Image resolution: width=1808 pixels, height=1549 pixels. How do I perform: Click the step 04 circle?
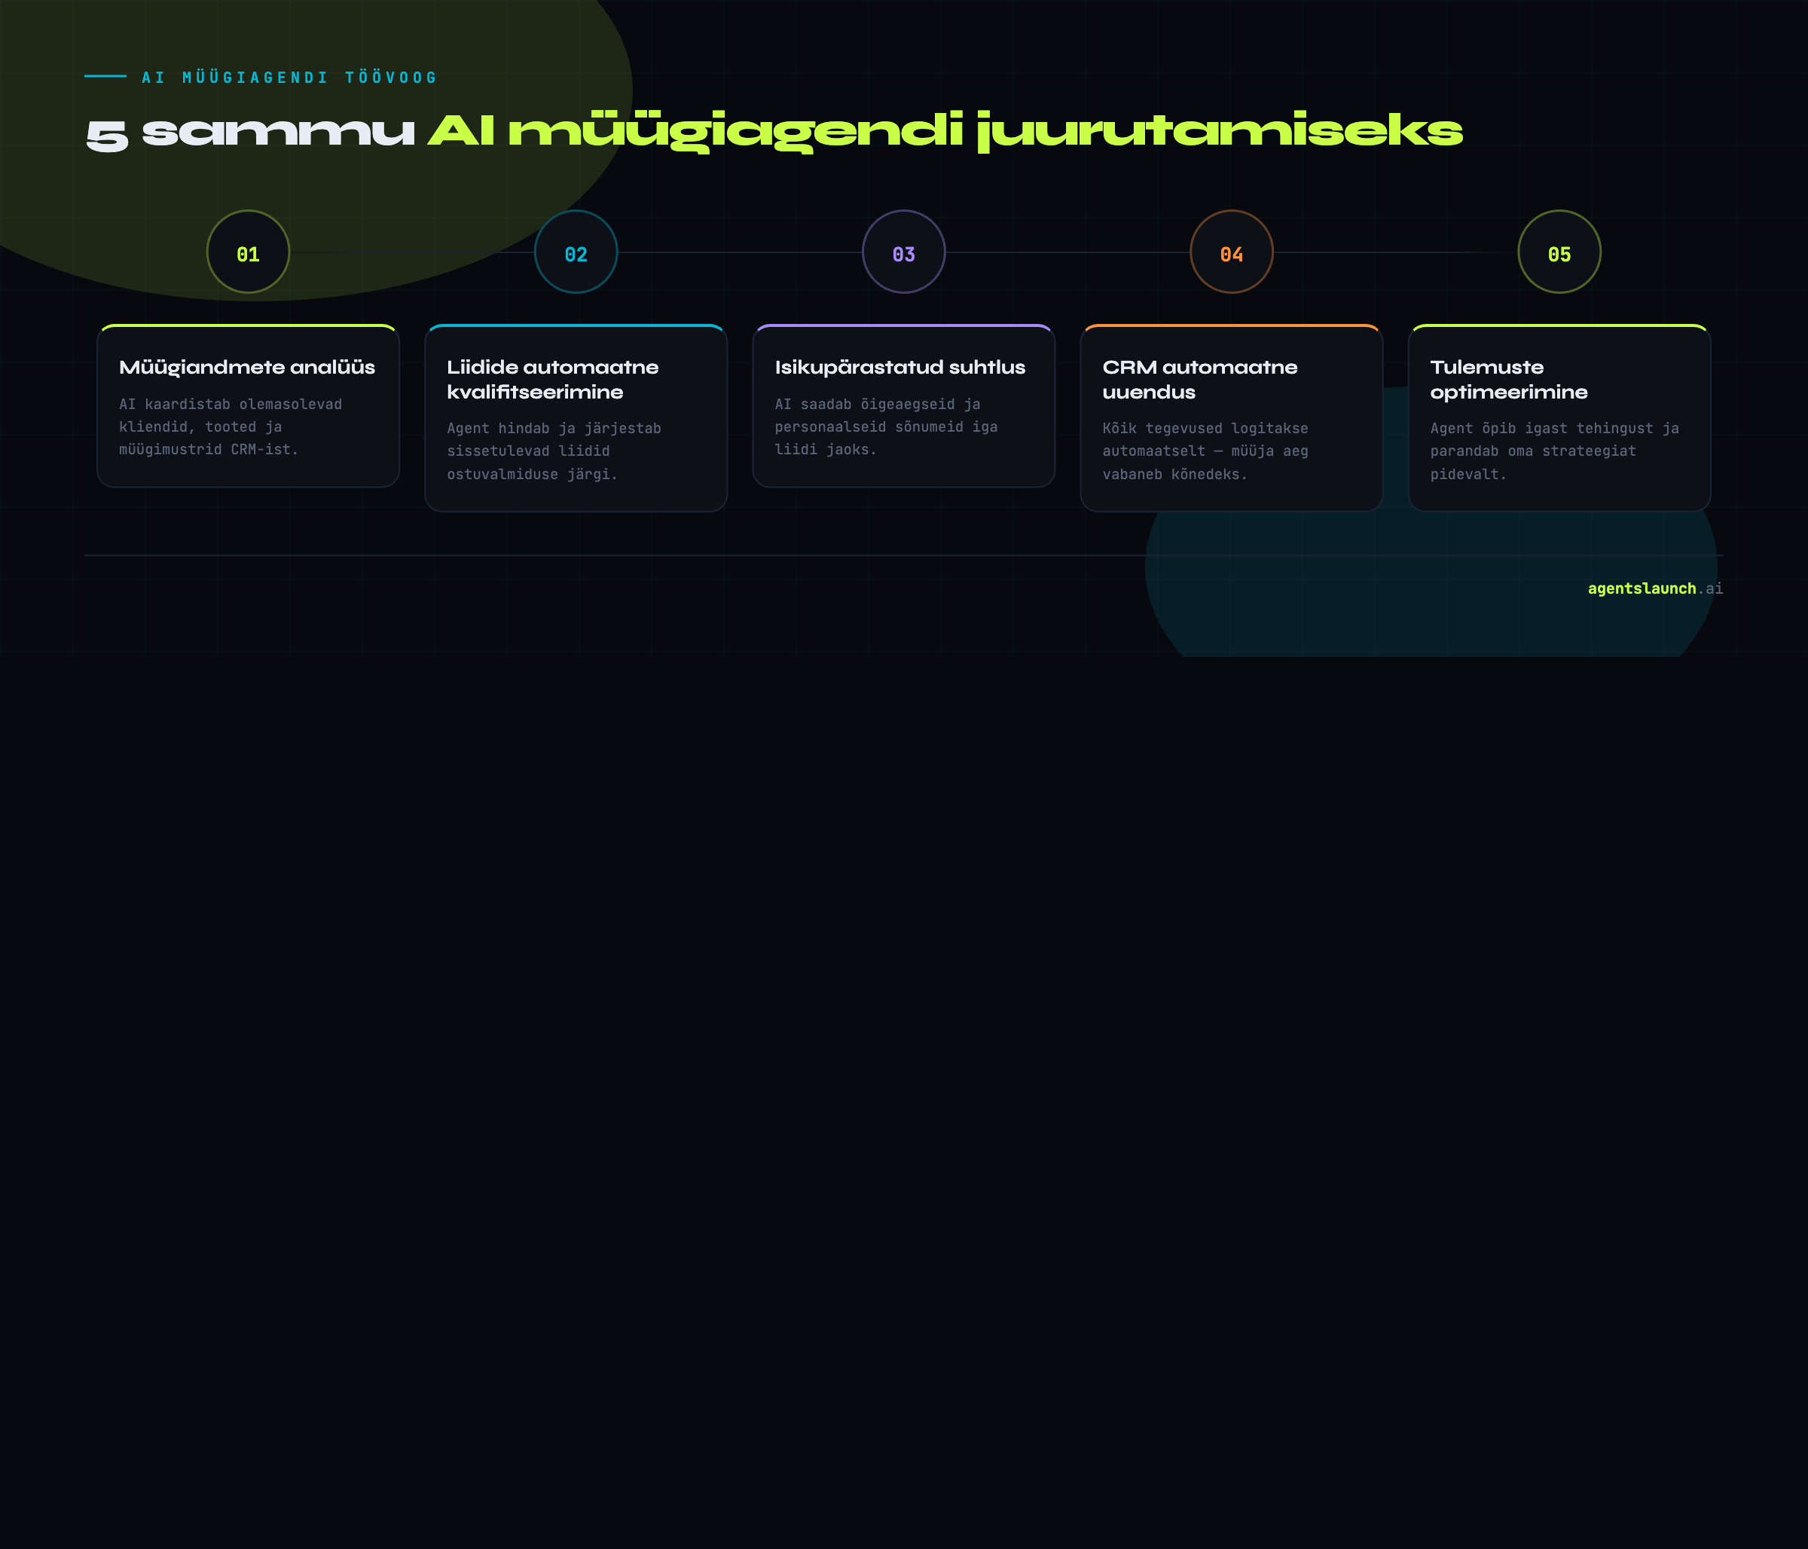[1231, 252]
